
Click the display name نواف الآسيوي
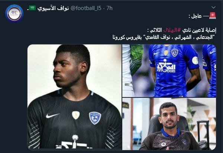[x=53, y=8]
